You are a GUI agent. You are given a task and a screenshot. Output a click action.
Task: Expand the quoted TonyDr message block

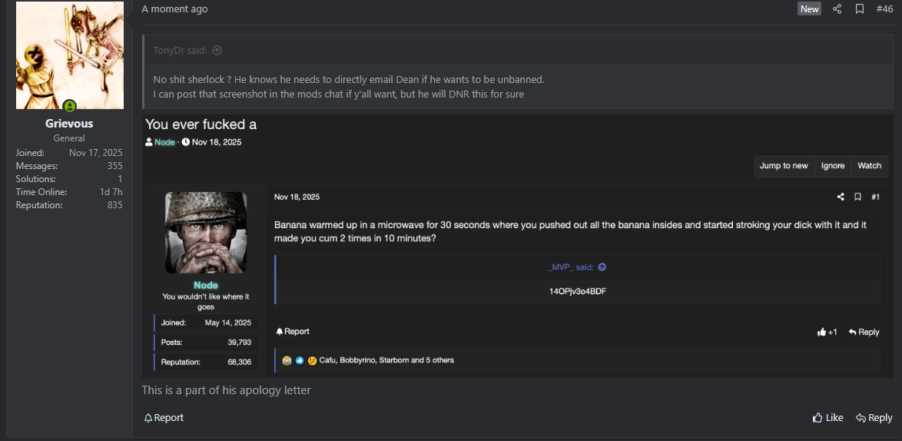click(350, 86)
